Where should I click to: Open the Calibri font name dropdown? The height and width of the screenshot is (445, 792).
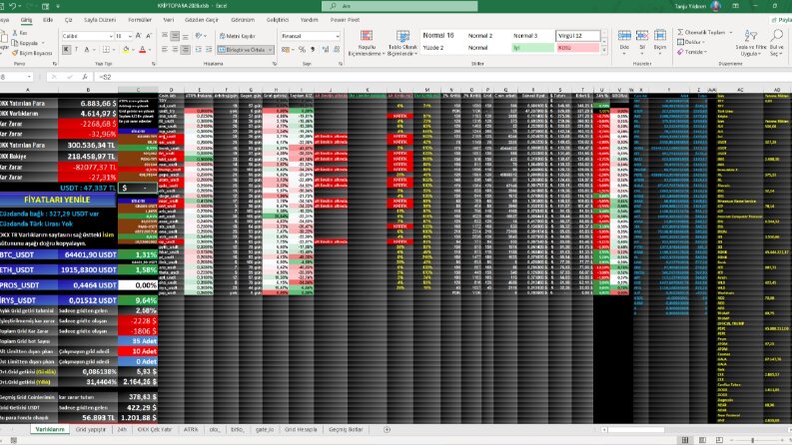click(x=111, y=36)
